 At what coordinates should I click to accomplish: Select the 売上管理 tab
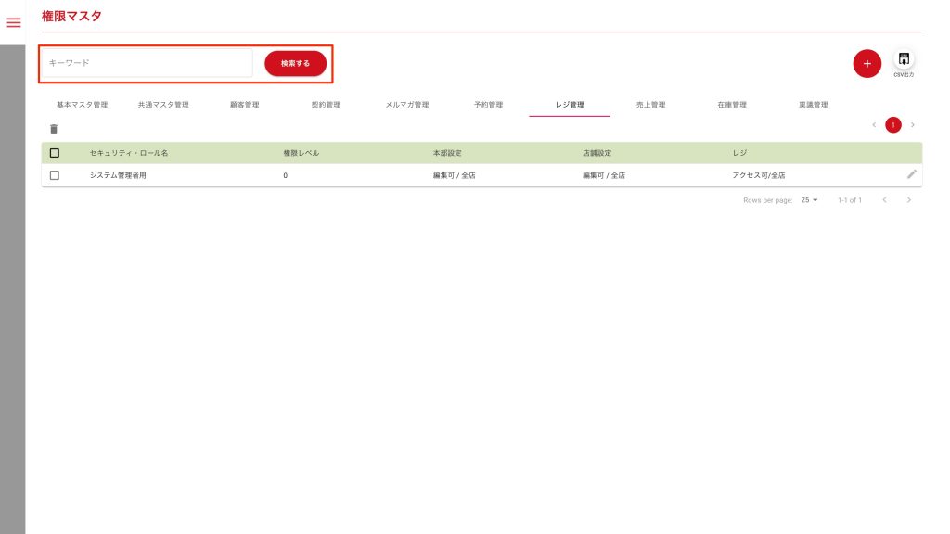coord(650,105)
